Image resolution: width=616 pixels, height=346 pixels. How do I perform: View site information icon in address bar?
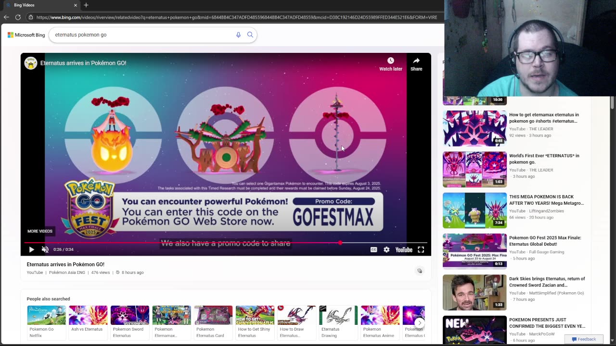[x=31, y=17]
